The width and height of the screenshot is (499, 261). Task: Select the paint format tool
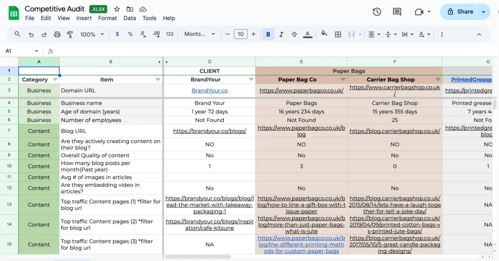pyautogui.click(x=70, y=35)
